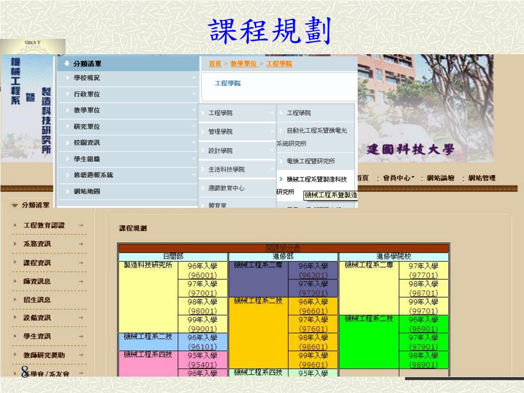Open 招生訊息 sidebar item
This screenshot has width=524, height=393.
tap(37, 300)
